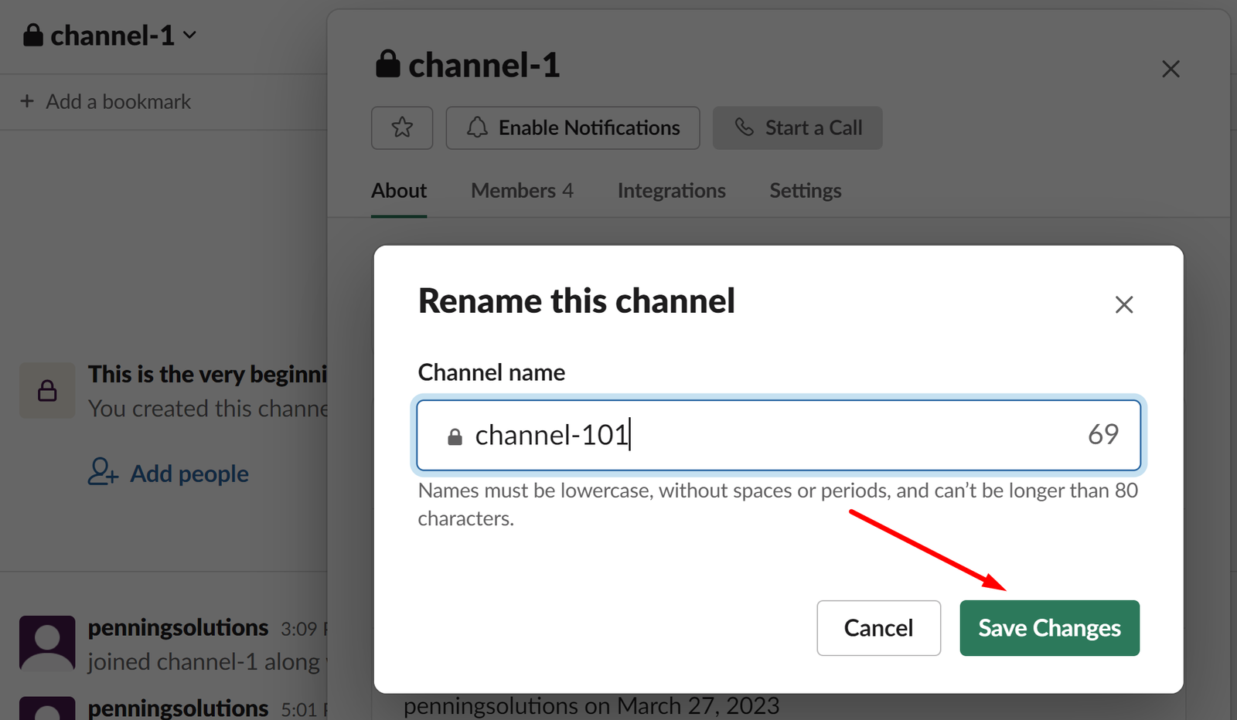The image size is (1237, 720).
Task: Close the channel-1 details panel
Action: [1171, 69]
